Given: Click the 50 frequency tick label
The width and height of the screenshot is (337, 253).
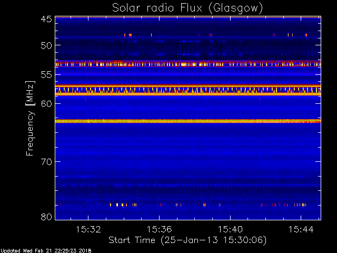Looking at the screenshot, I should click(46, 45).
